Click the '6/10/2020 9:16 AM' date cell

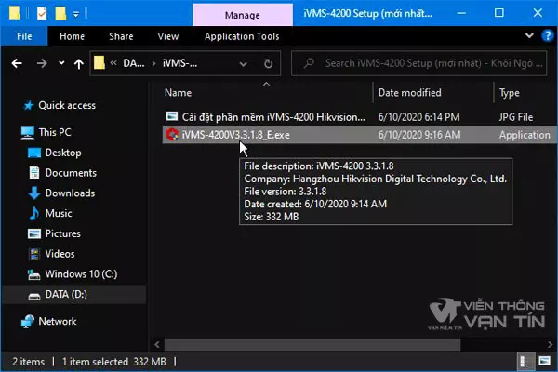tap(419, 135)
